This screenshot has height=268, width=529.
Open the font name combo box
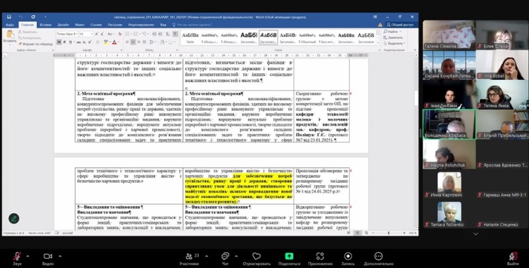pyautogui.click(x=66, y=32)
